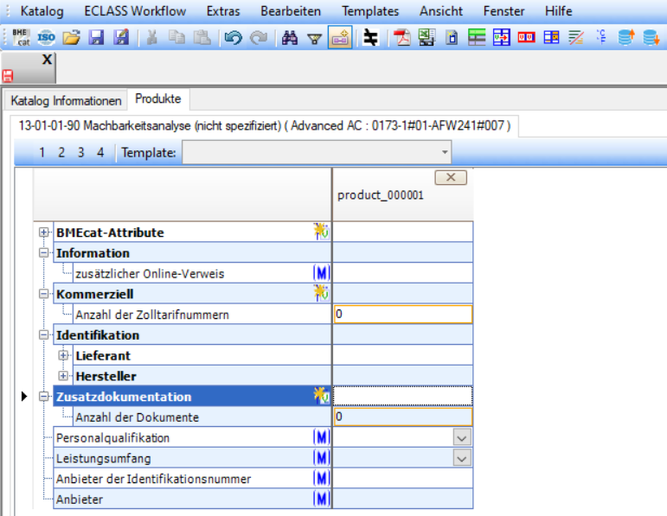Image resolution: width=667 pixels, height=516 pixels.
Task: Open the Template dropdown
Action: 445,152
